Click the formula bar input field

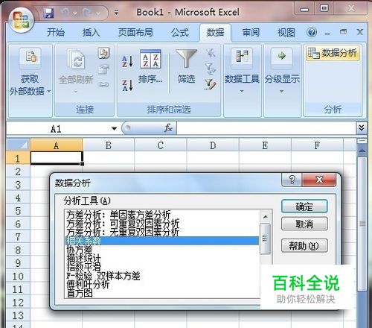tap(266, 128)
